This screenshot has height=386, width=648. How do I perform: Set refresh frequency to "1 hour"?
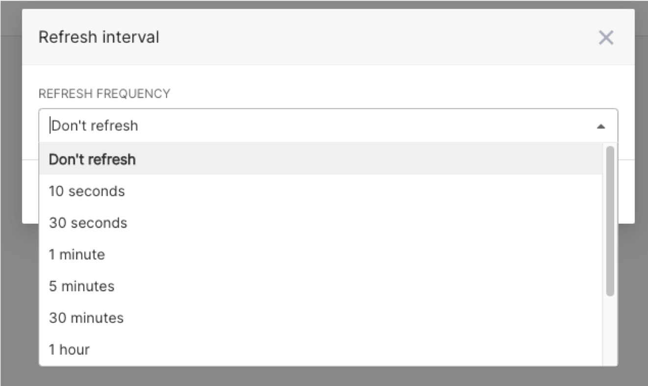(69, 349)
